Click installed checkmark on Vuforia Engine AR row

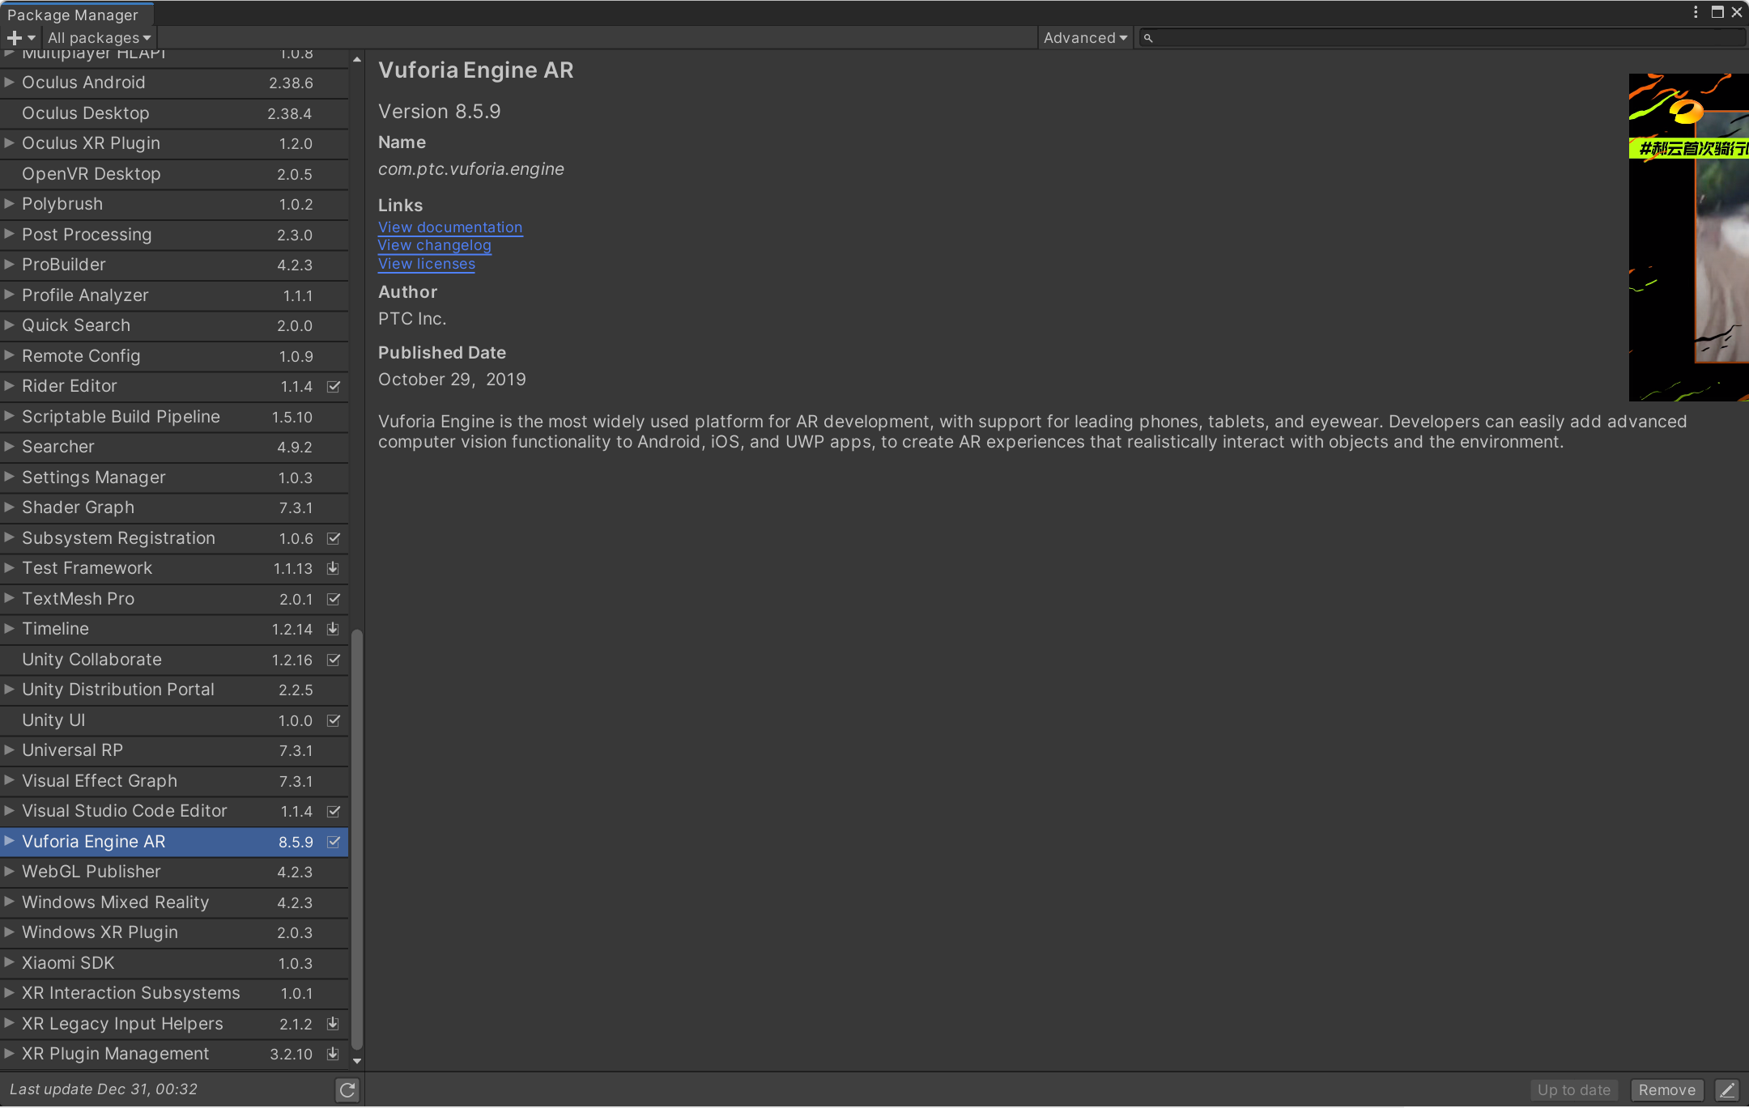[x=333, y=842]
